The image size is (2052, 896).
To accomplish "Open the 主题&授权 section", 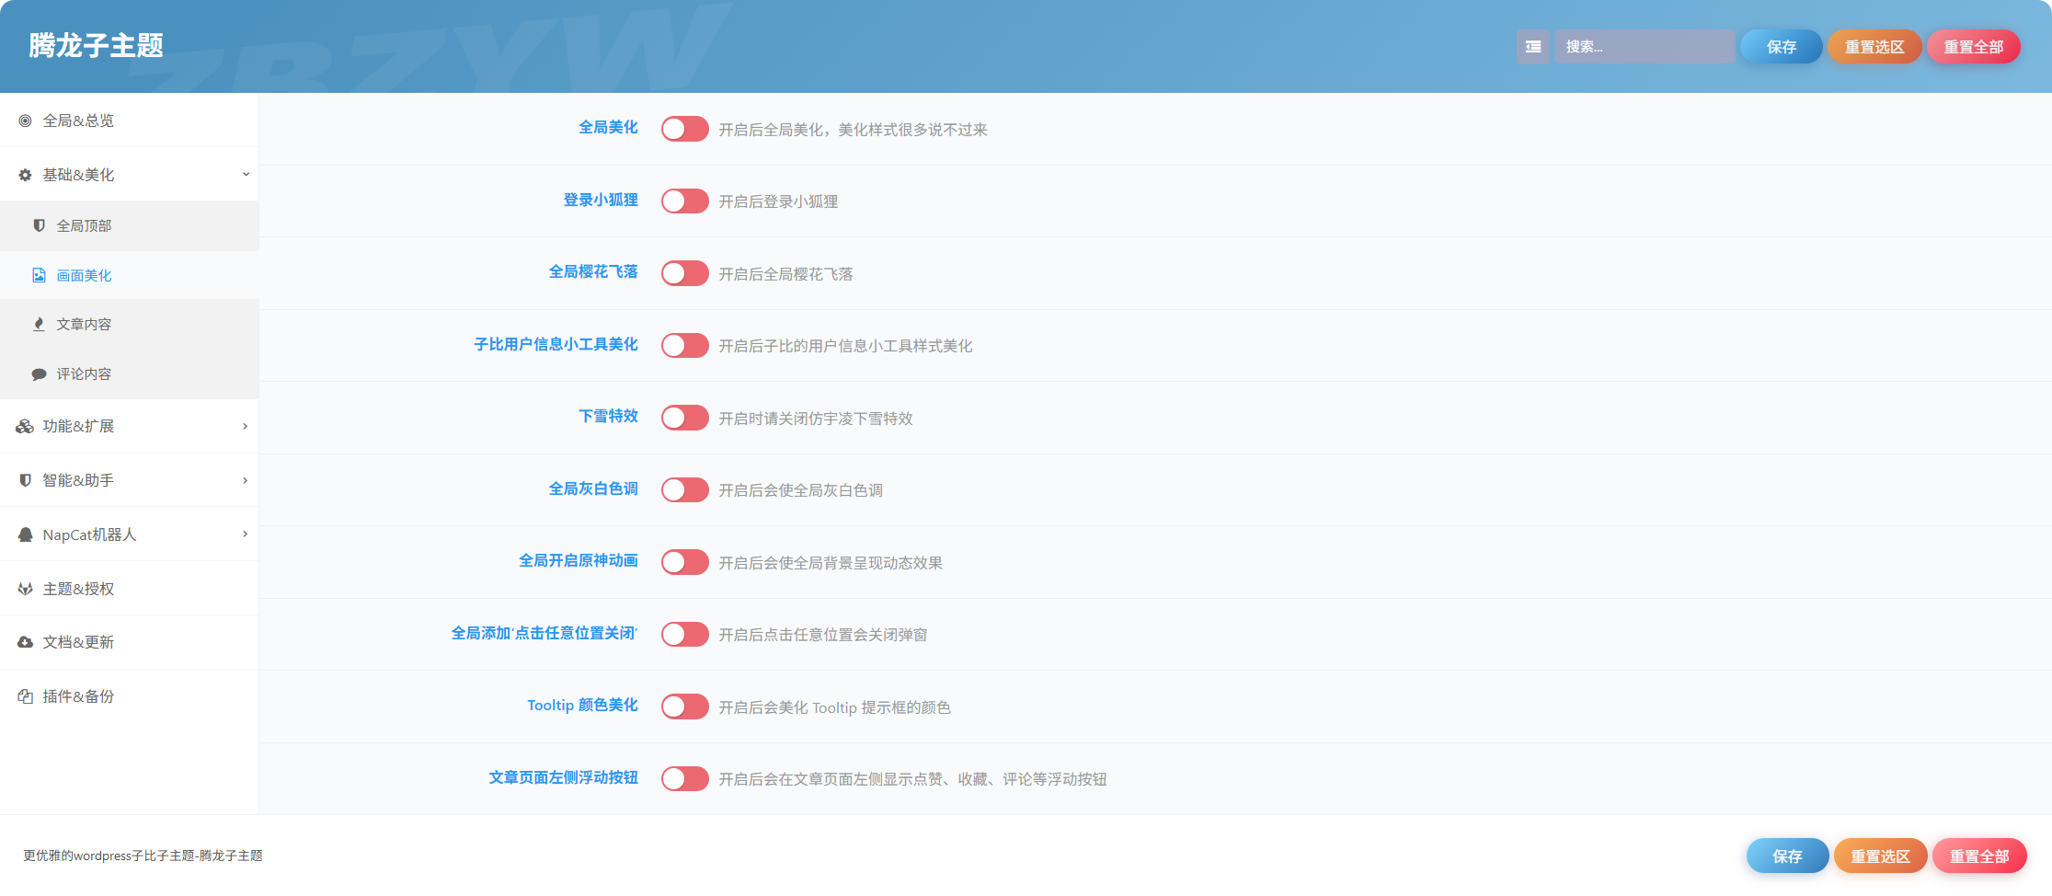I will [129, 589].
